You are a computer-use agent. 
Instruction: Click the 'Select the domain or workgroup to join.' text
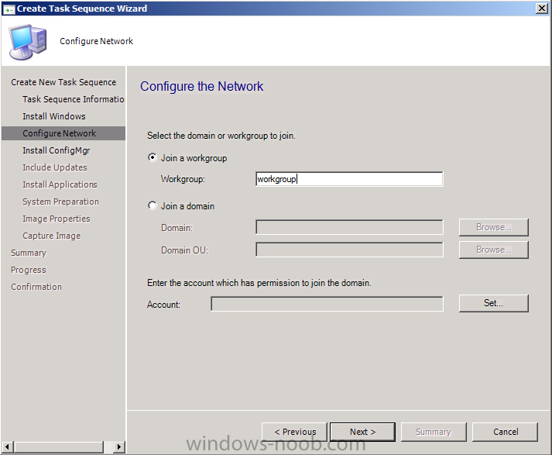click(x=221, y=136)
